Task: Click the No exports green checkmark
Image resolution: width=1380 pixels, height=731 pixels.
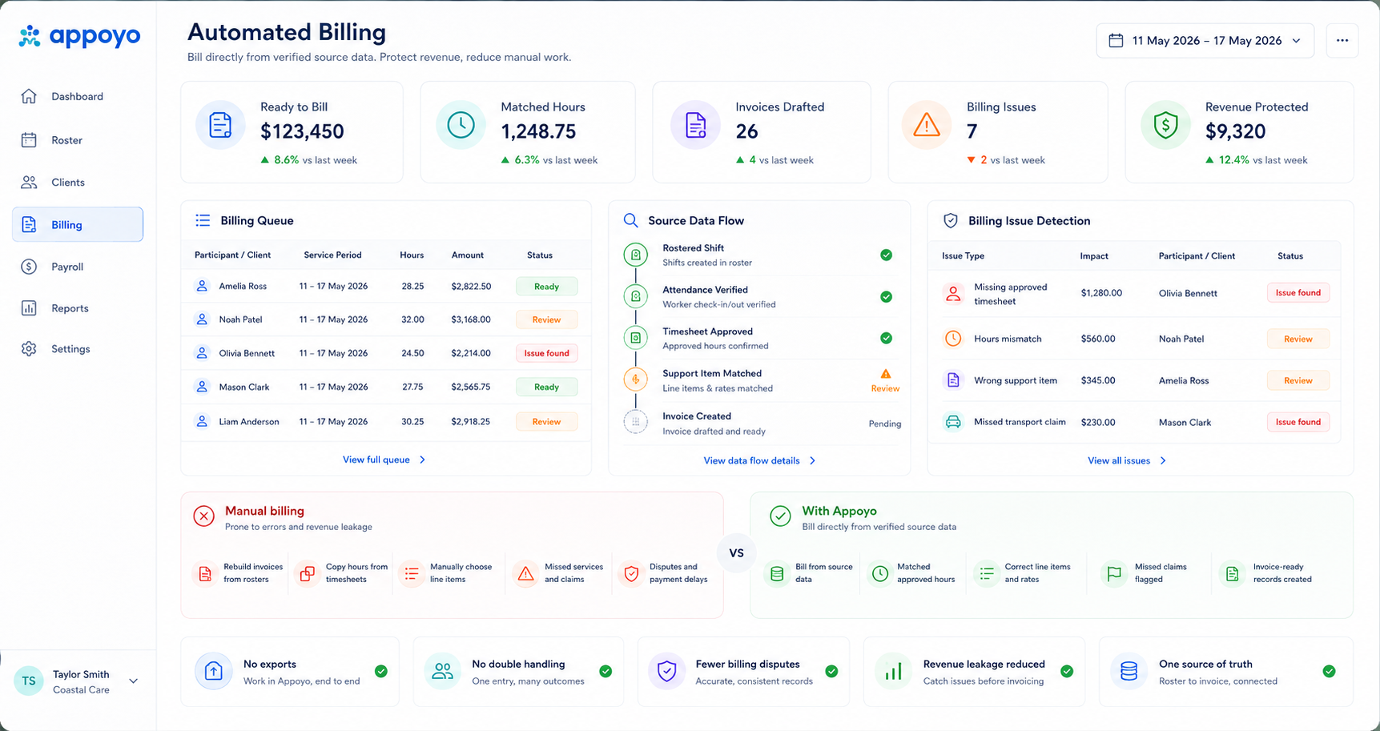Action: tap(381, 671)
